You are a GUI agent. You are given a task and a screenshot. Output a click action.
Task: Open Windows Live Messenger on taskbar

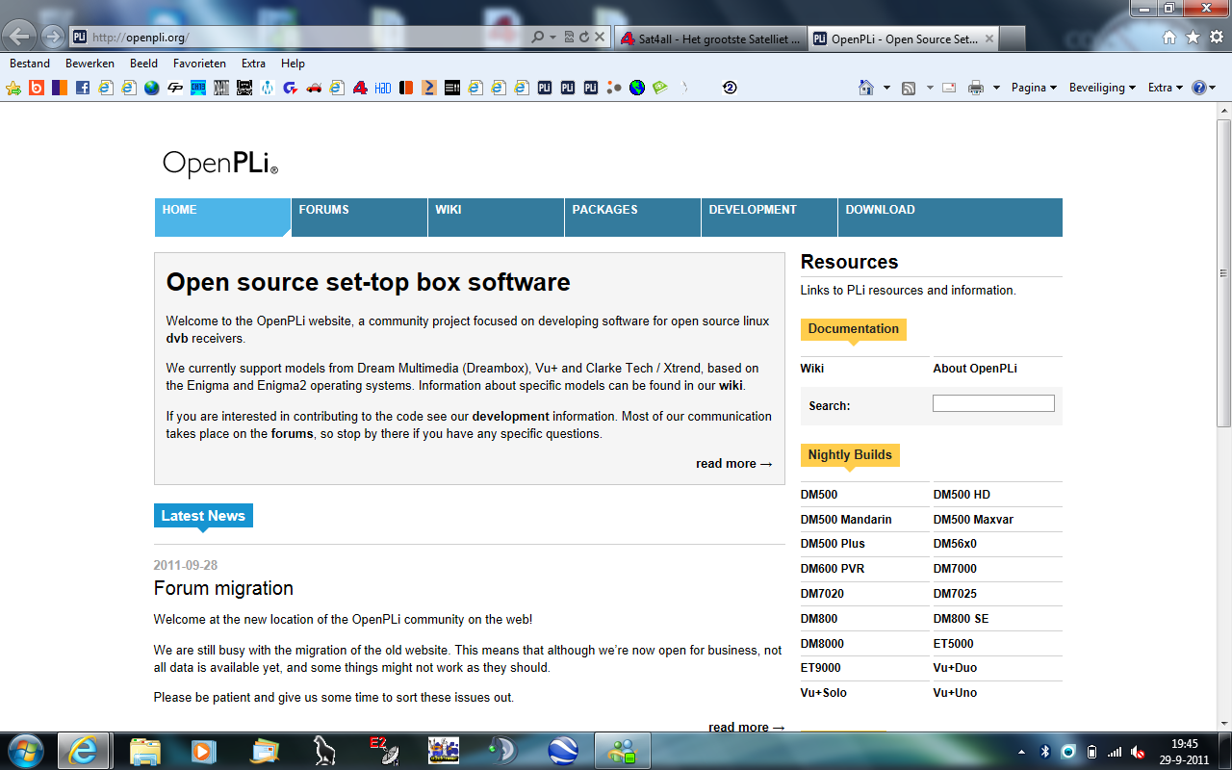pos(621,751)
